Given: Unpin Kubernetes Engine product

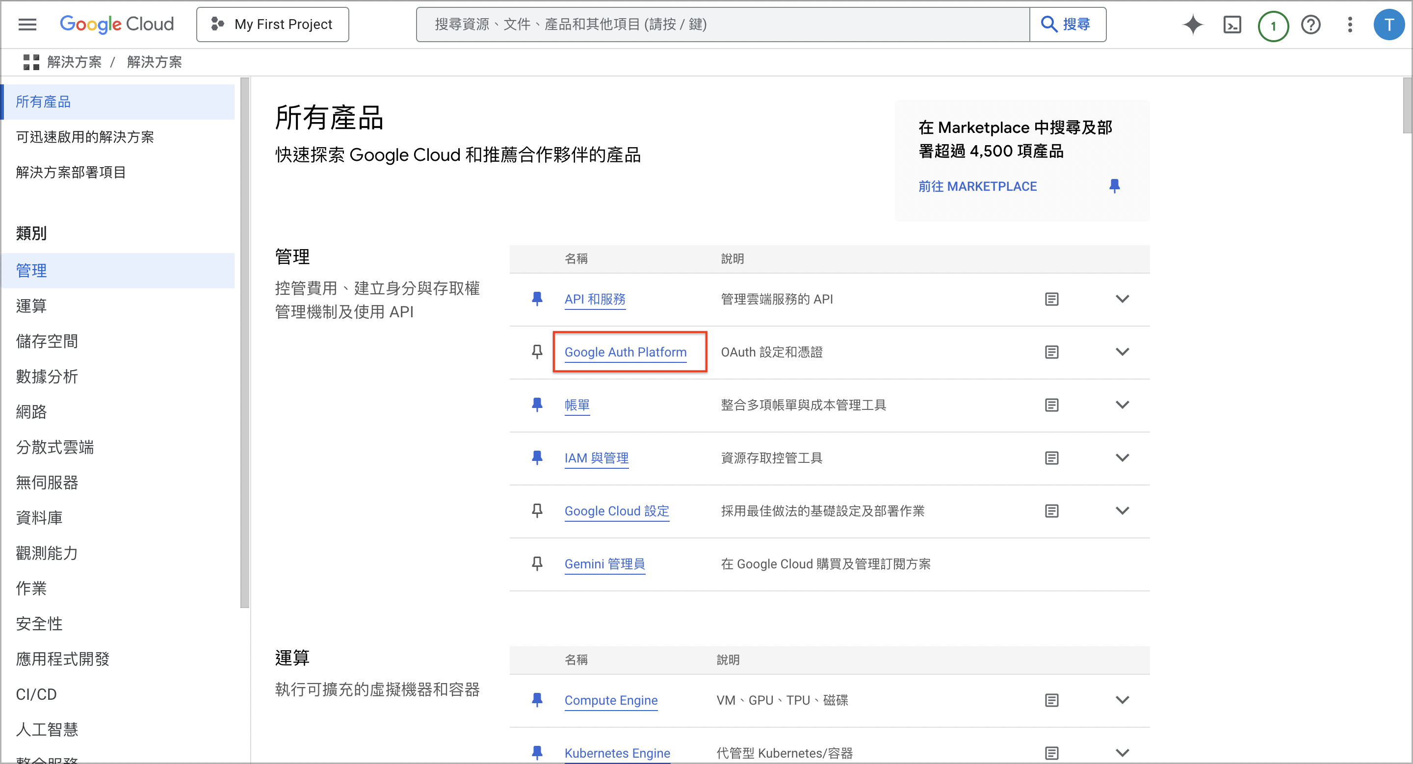Looking at the screenshot, I should pyautogui.click(x=537, y=753).
